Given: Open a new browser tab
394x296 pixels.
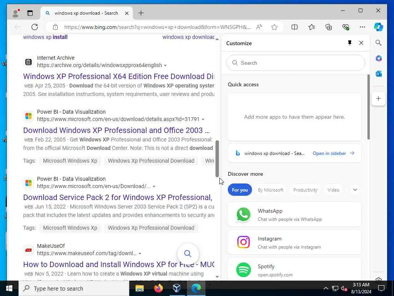Looking at the screenshot, I should click(141, 13).
